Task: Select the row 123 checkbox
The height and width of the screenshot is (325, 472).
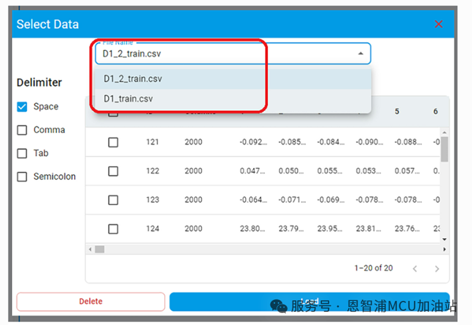Action: [113, 200]
